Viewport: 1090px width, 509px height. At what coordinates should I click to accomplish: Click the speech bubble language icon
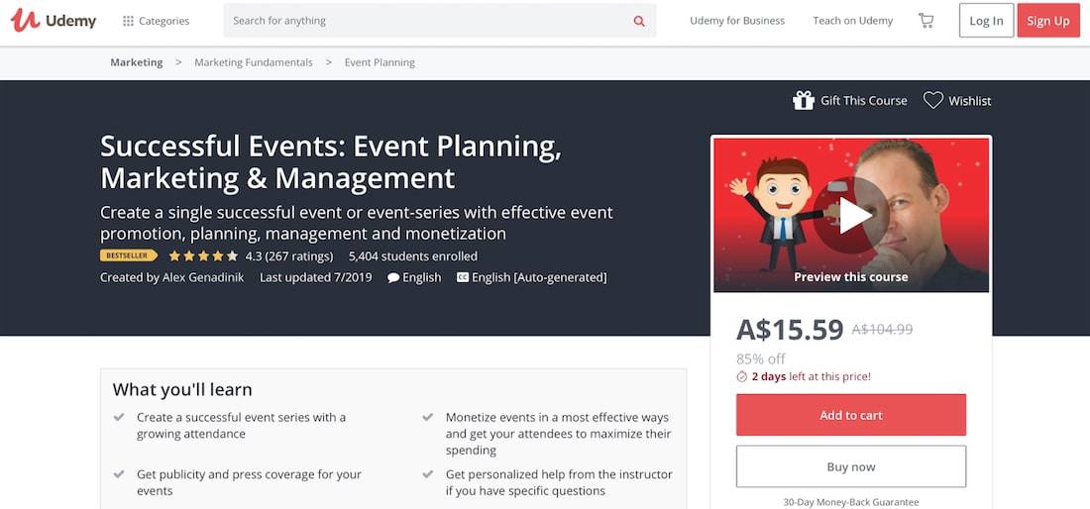coord(393,277)
